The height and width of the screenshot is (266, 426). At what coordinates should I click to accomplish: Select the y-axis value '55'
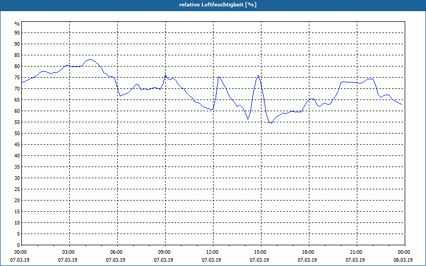click(x=17, y=122)
